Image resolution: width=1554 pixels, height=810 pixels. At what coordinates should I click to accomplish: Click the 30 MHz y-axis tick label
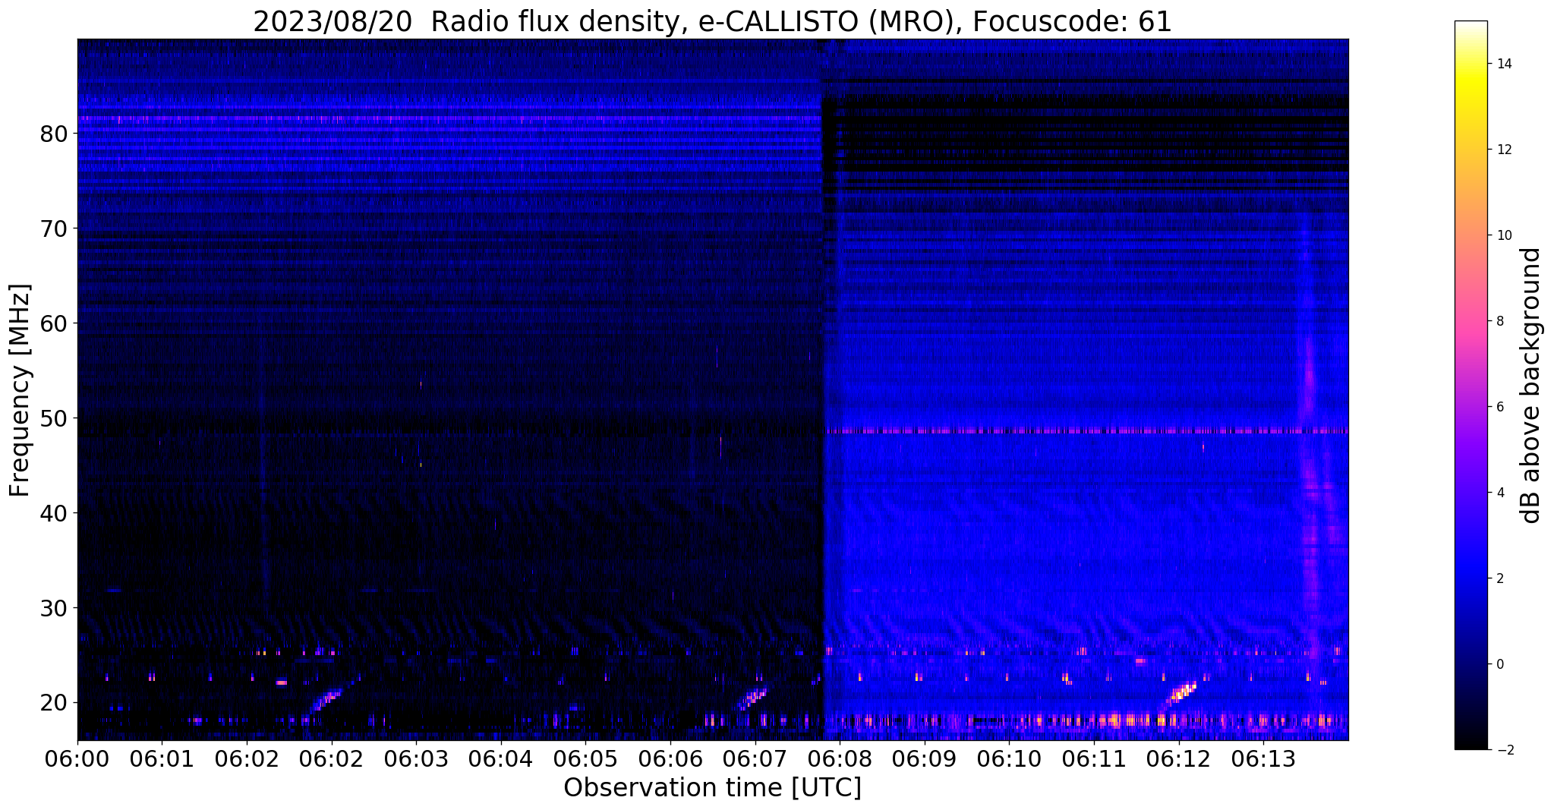54,609
